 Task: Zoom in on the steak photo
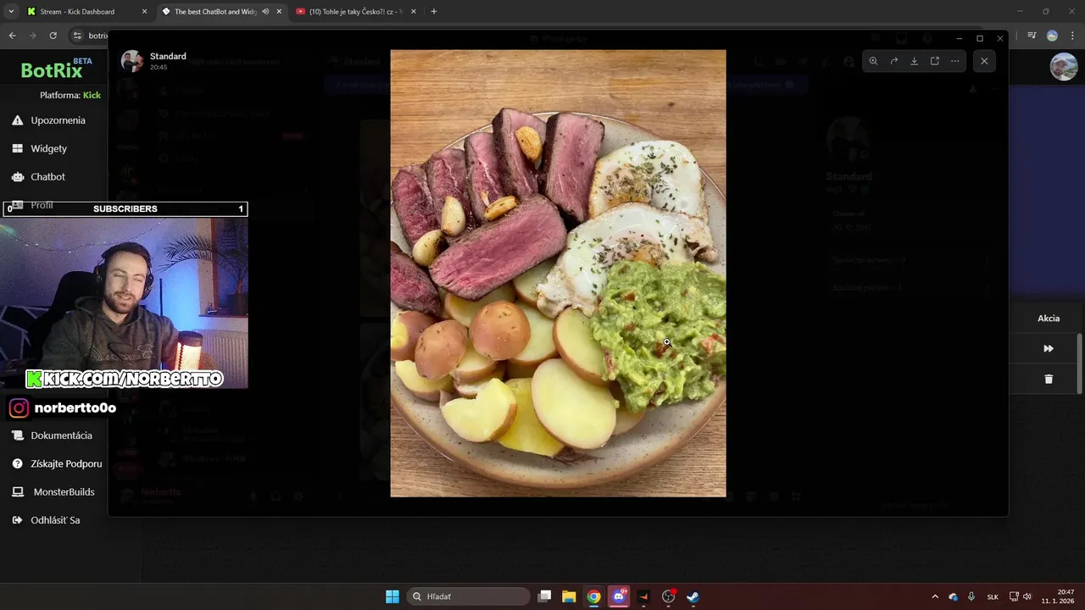point(873,61)
